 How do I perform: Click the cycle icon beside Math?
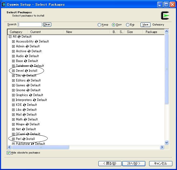(25, 120)
